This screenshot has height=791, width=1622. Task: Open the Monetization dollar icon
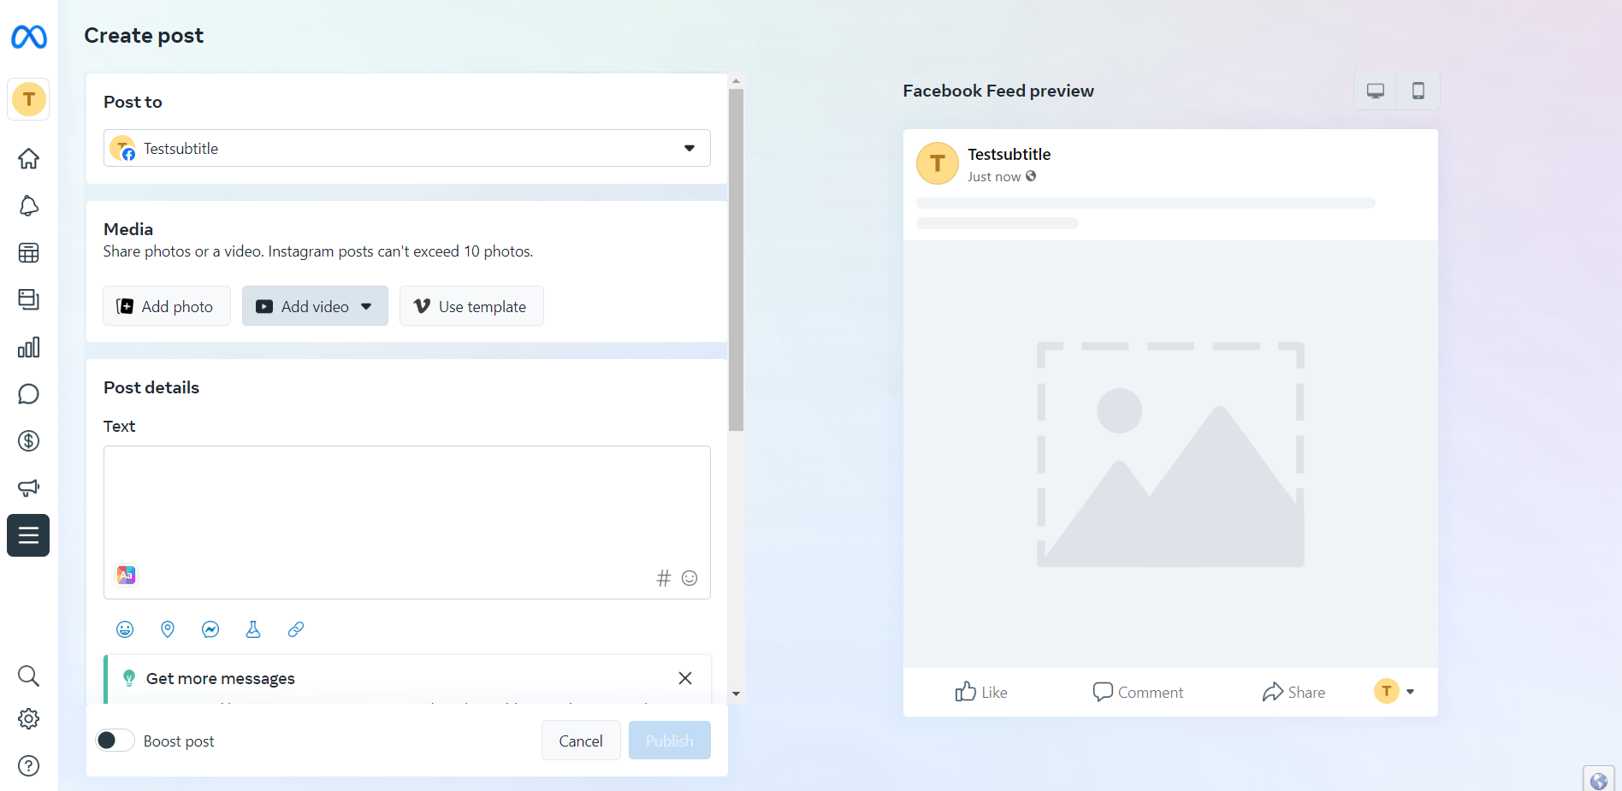(28, 441)
